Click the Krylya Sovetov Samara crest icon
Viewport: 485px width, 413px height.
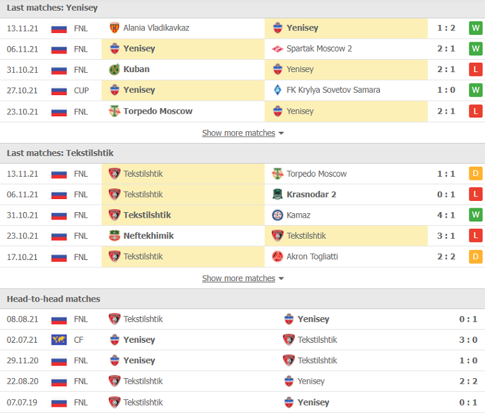pyautogui.click(x=277, y=90)
